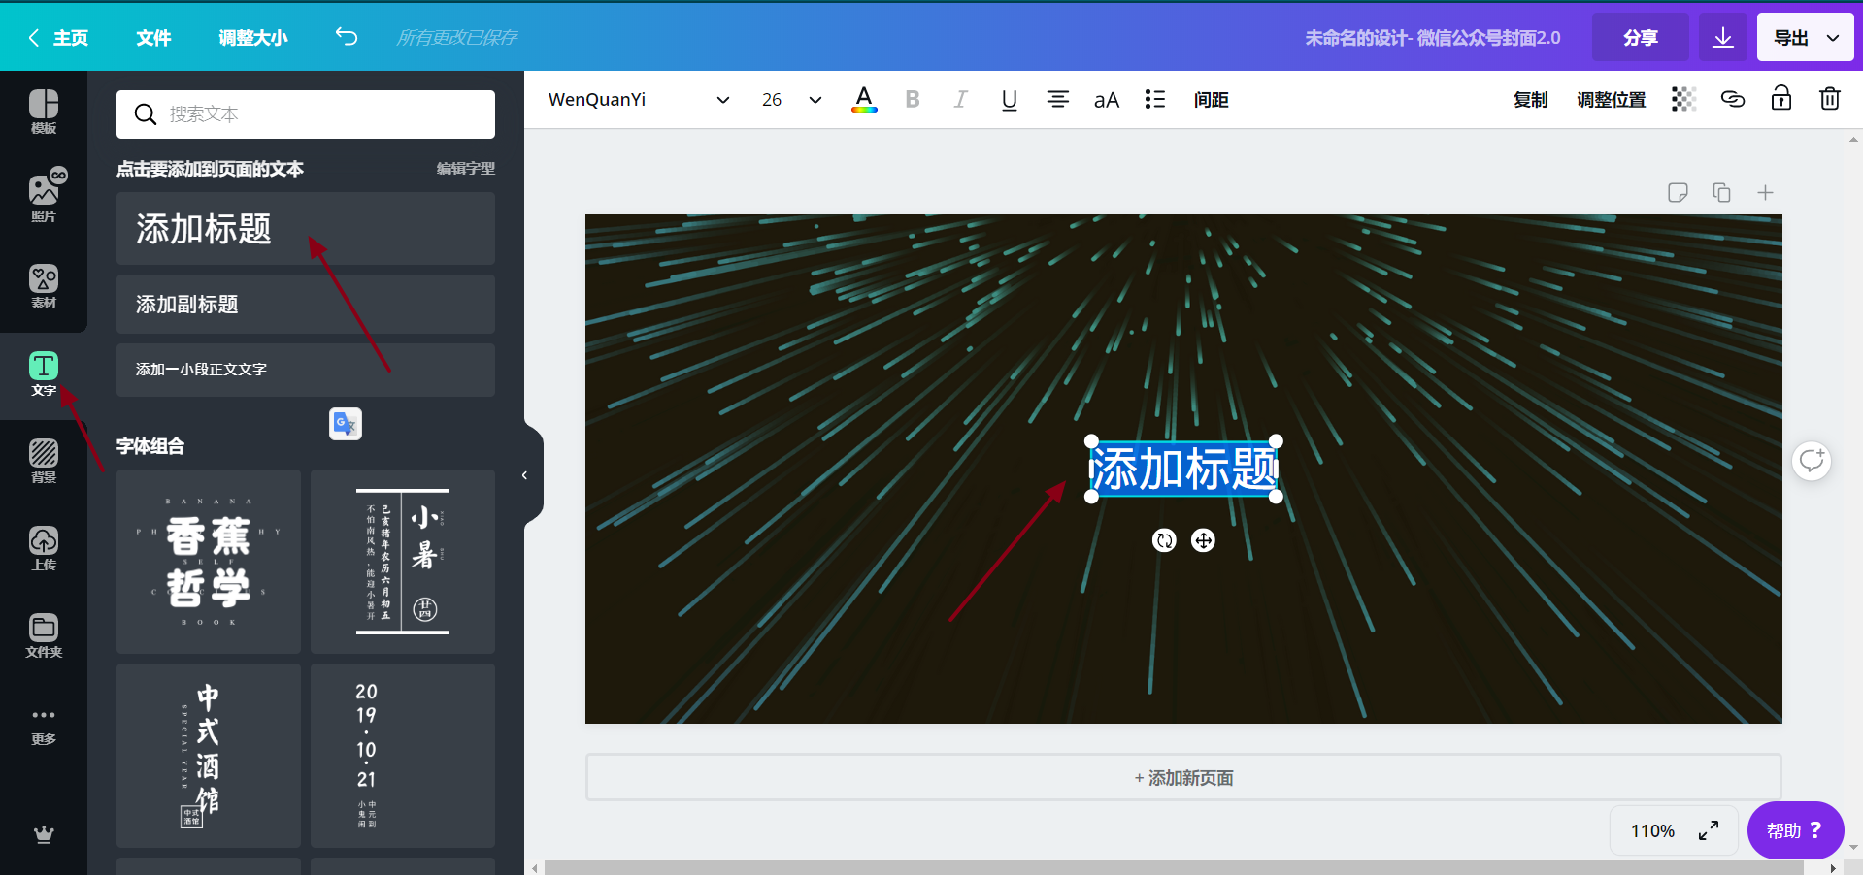Toggle italic formatting

tap(961, 99)
